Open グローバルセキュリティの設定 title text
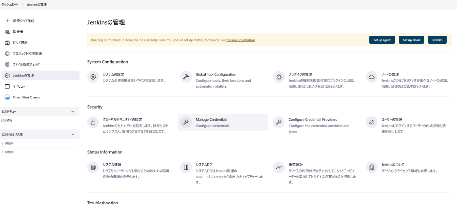457x204 pixels. [x=122, y=120]
